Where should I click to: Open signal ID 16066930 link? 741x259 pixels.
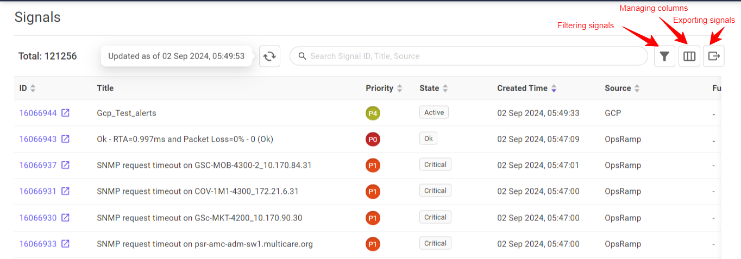point(38,218)
